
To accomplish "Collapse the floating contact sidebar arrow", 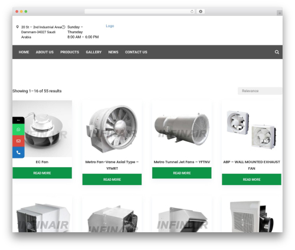I will [x=18, y=120].
